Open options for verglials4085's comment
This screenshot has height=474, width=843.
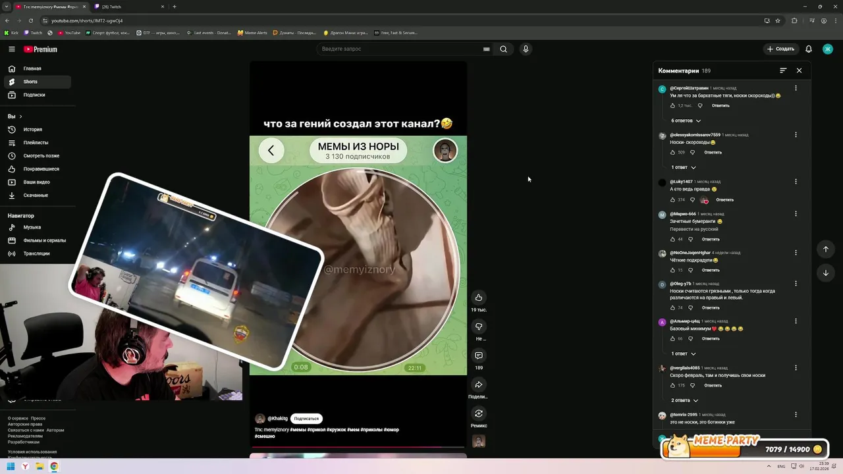pyautogui.click(x=796, y=368)
